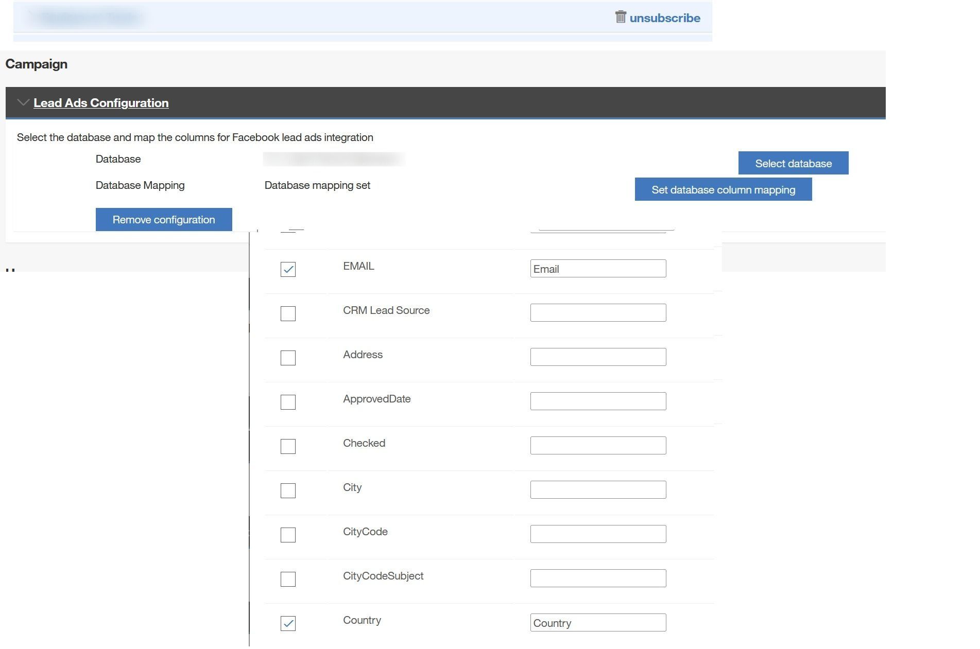The width and height of the screenshot is (980, 649).
Task: Click the trash icon beside unsubscribe
Action: tap(620, 17)
